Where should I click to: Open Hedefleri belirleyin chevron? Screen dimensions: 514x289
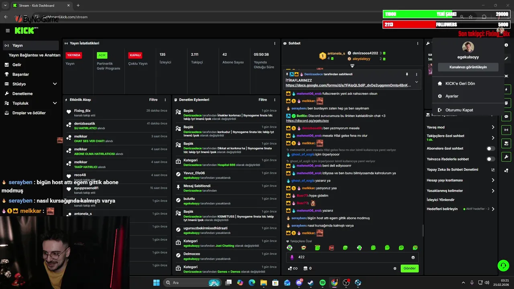[493, 209]
